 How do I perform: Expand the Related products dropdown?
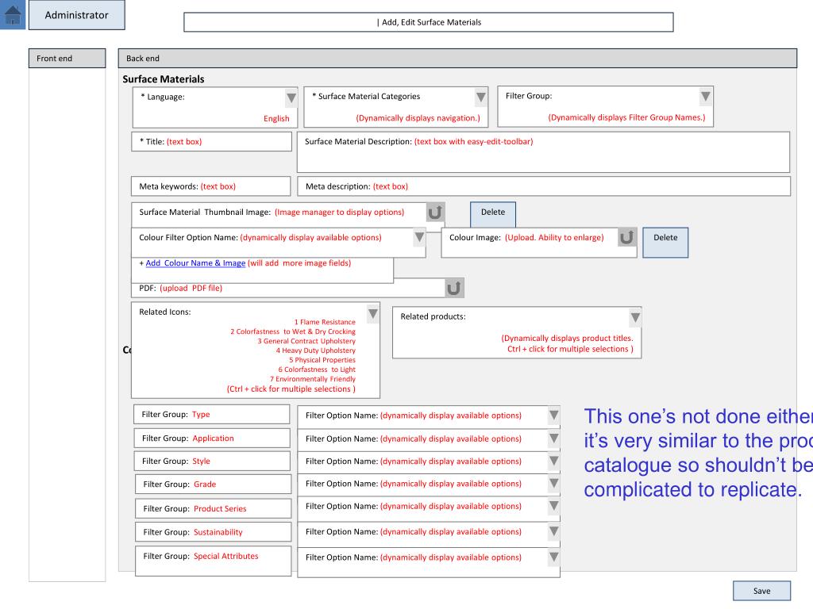click(635, 317)
